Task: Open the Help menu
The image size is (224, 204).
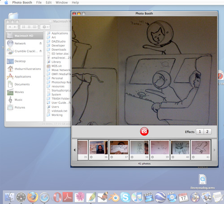Action: click(x=75, y=2)
